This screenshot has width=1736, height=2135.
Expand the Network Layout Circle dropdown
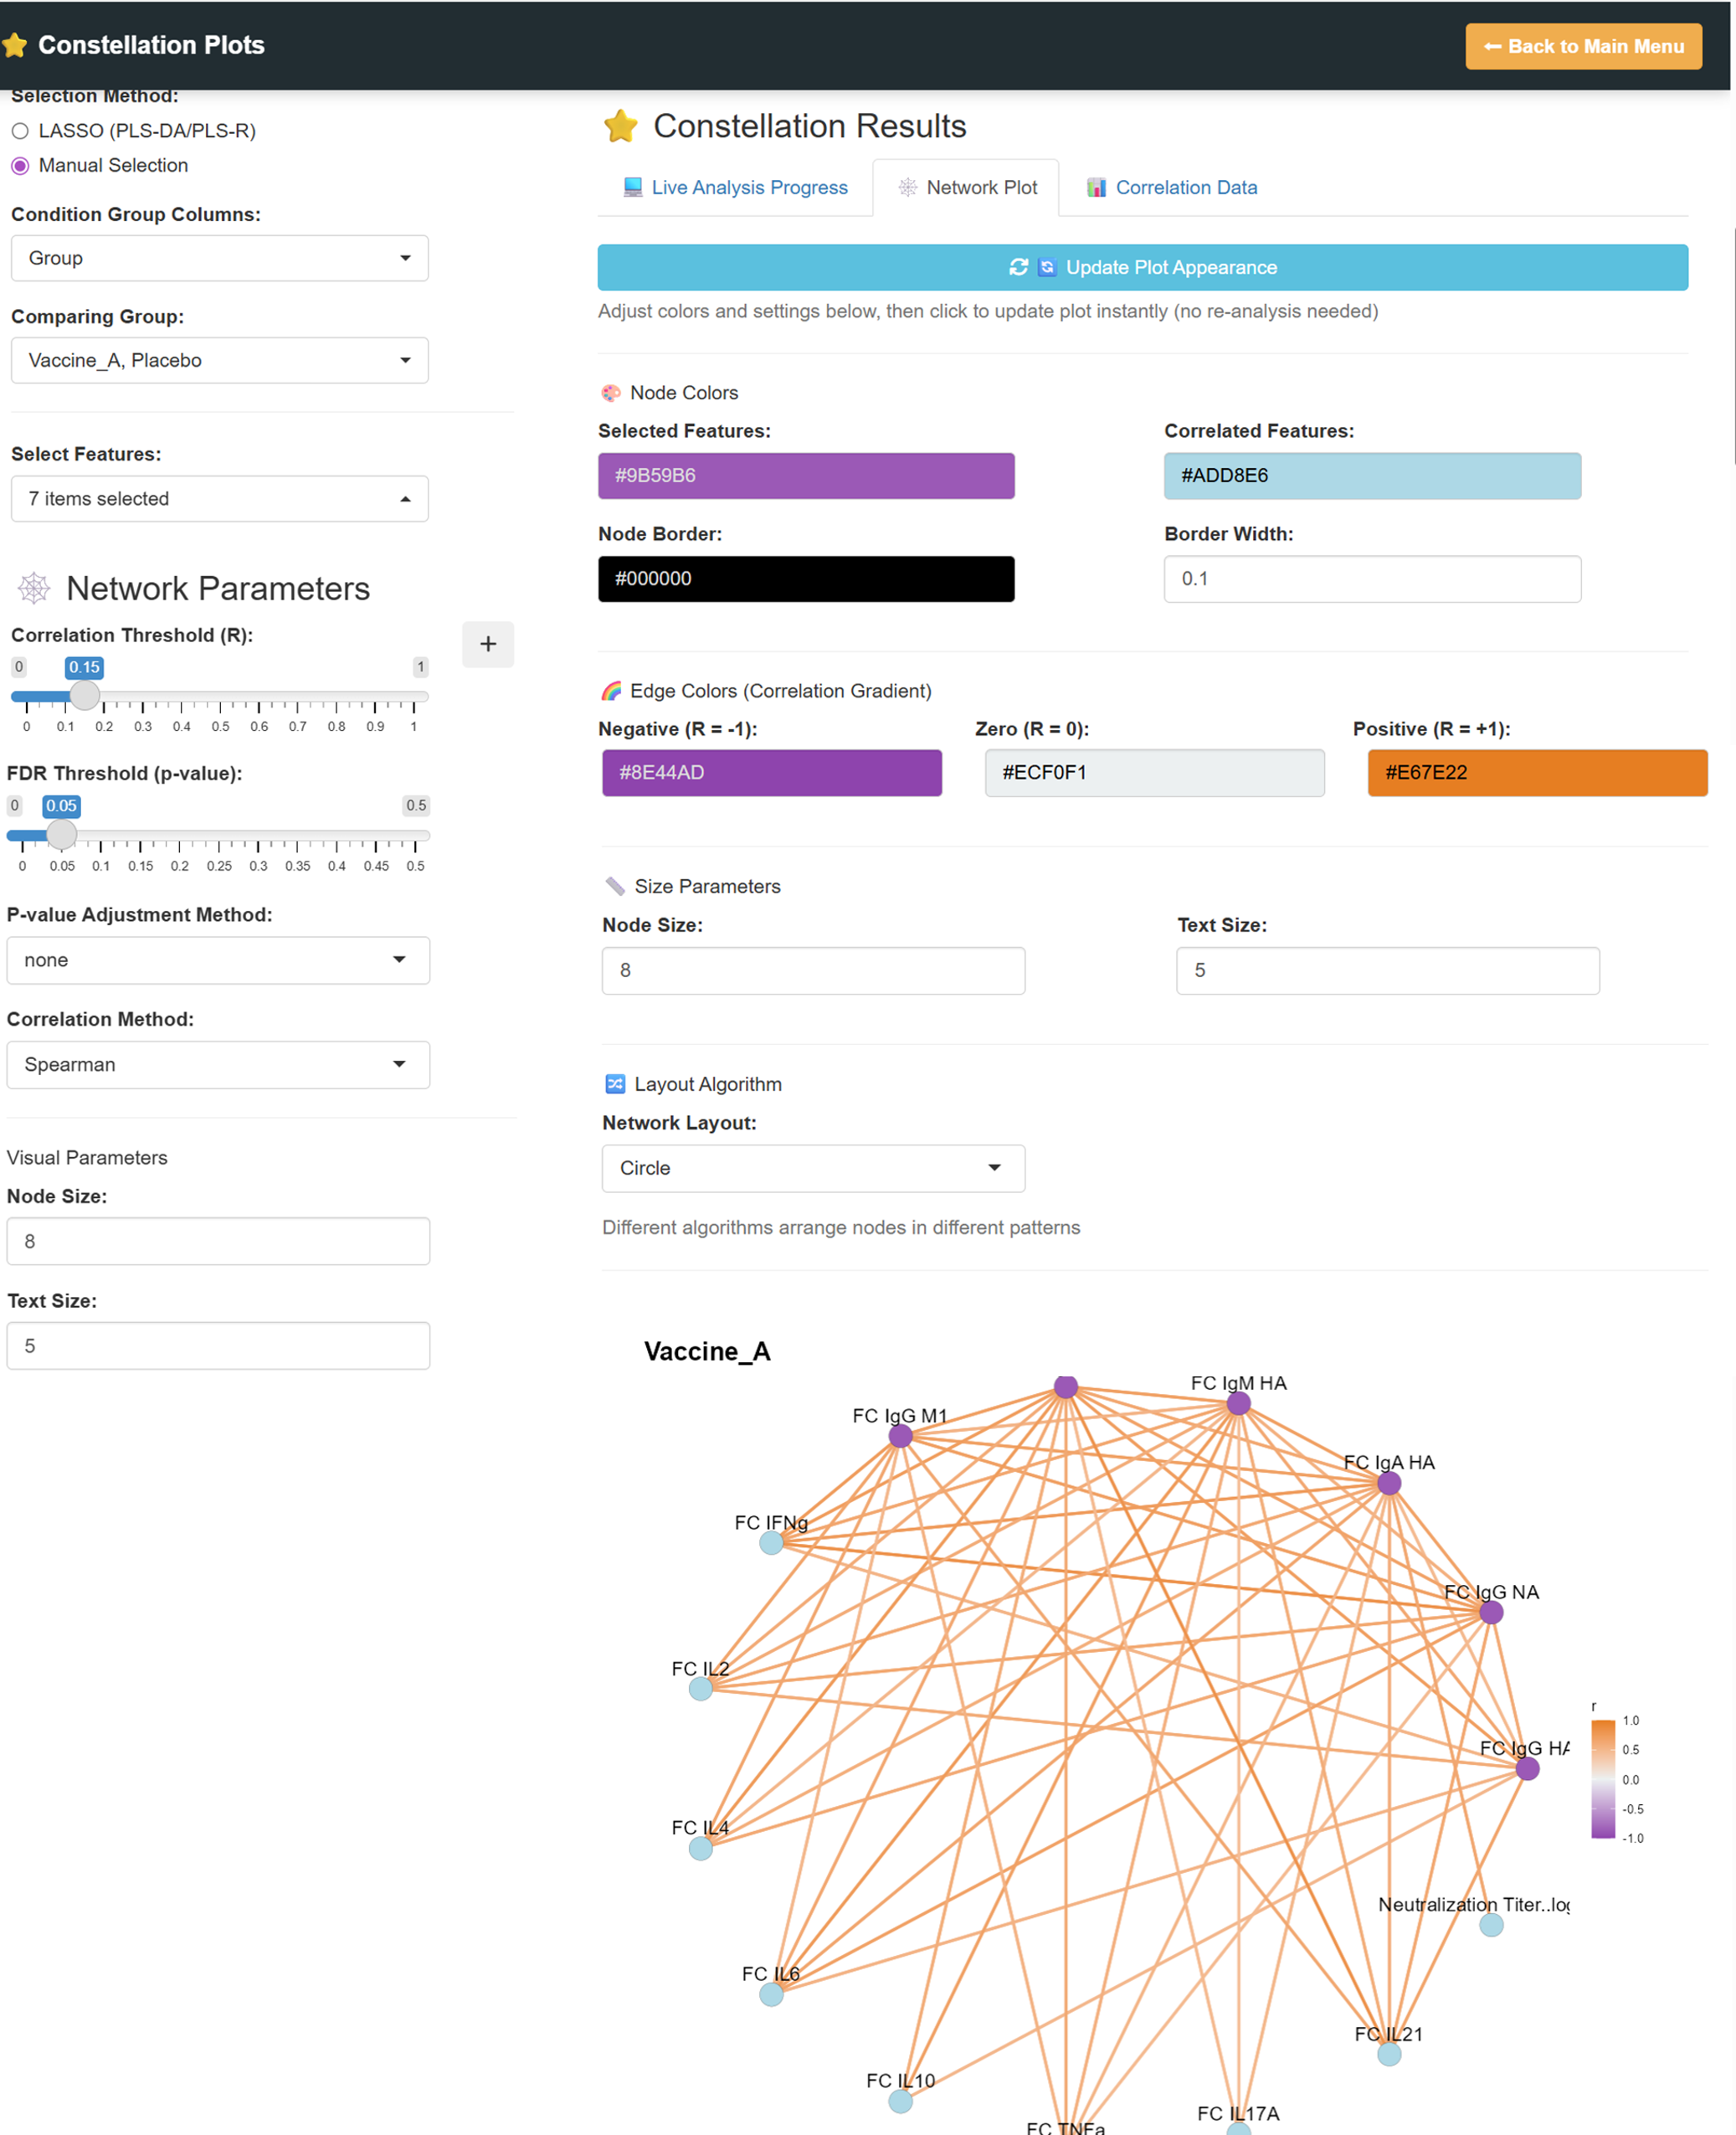tap(813, 1168)
